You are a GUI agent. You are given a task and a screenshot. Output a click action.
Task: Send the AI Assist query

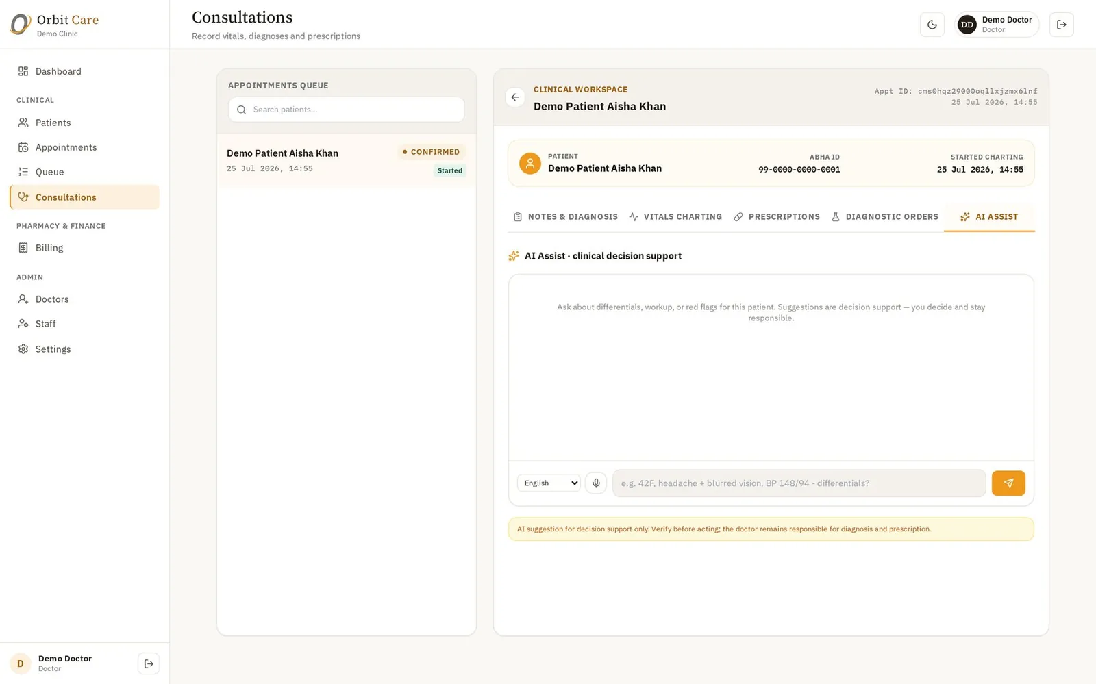pyautogui.click(x=1008, y=483)
